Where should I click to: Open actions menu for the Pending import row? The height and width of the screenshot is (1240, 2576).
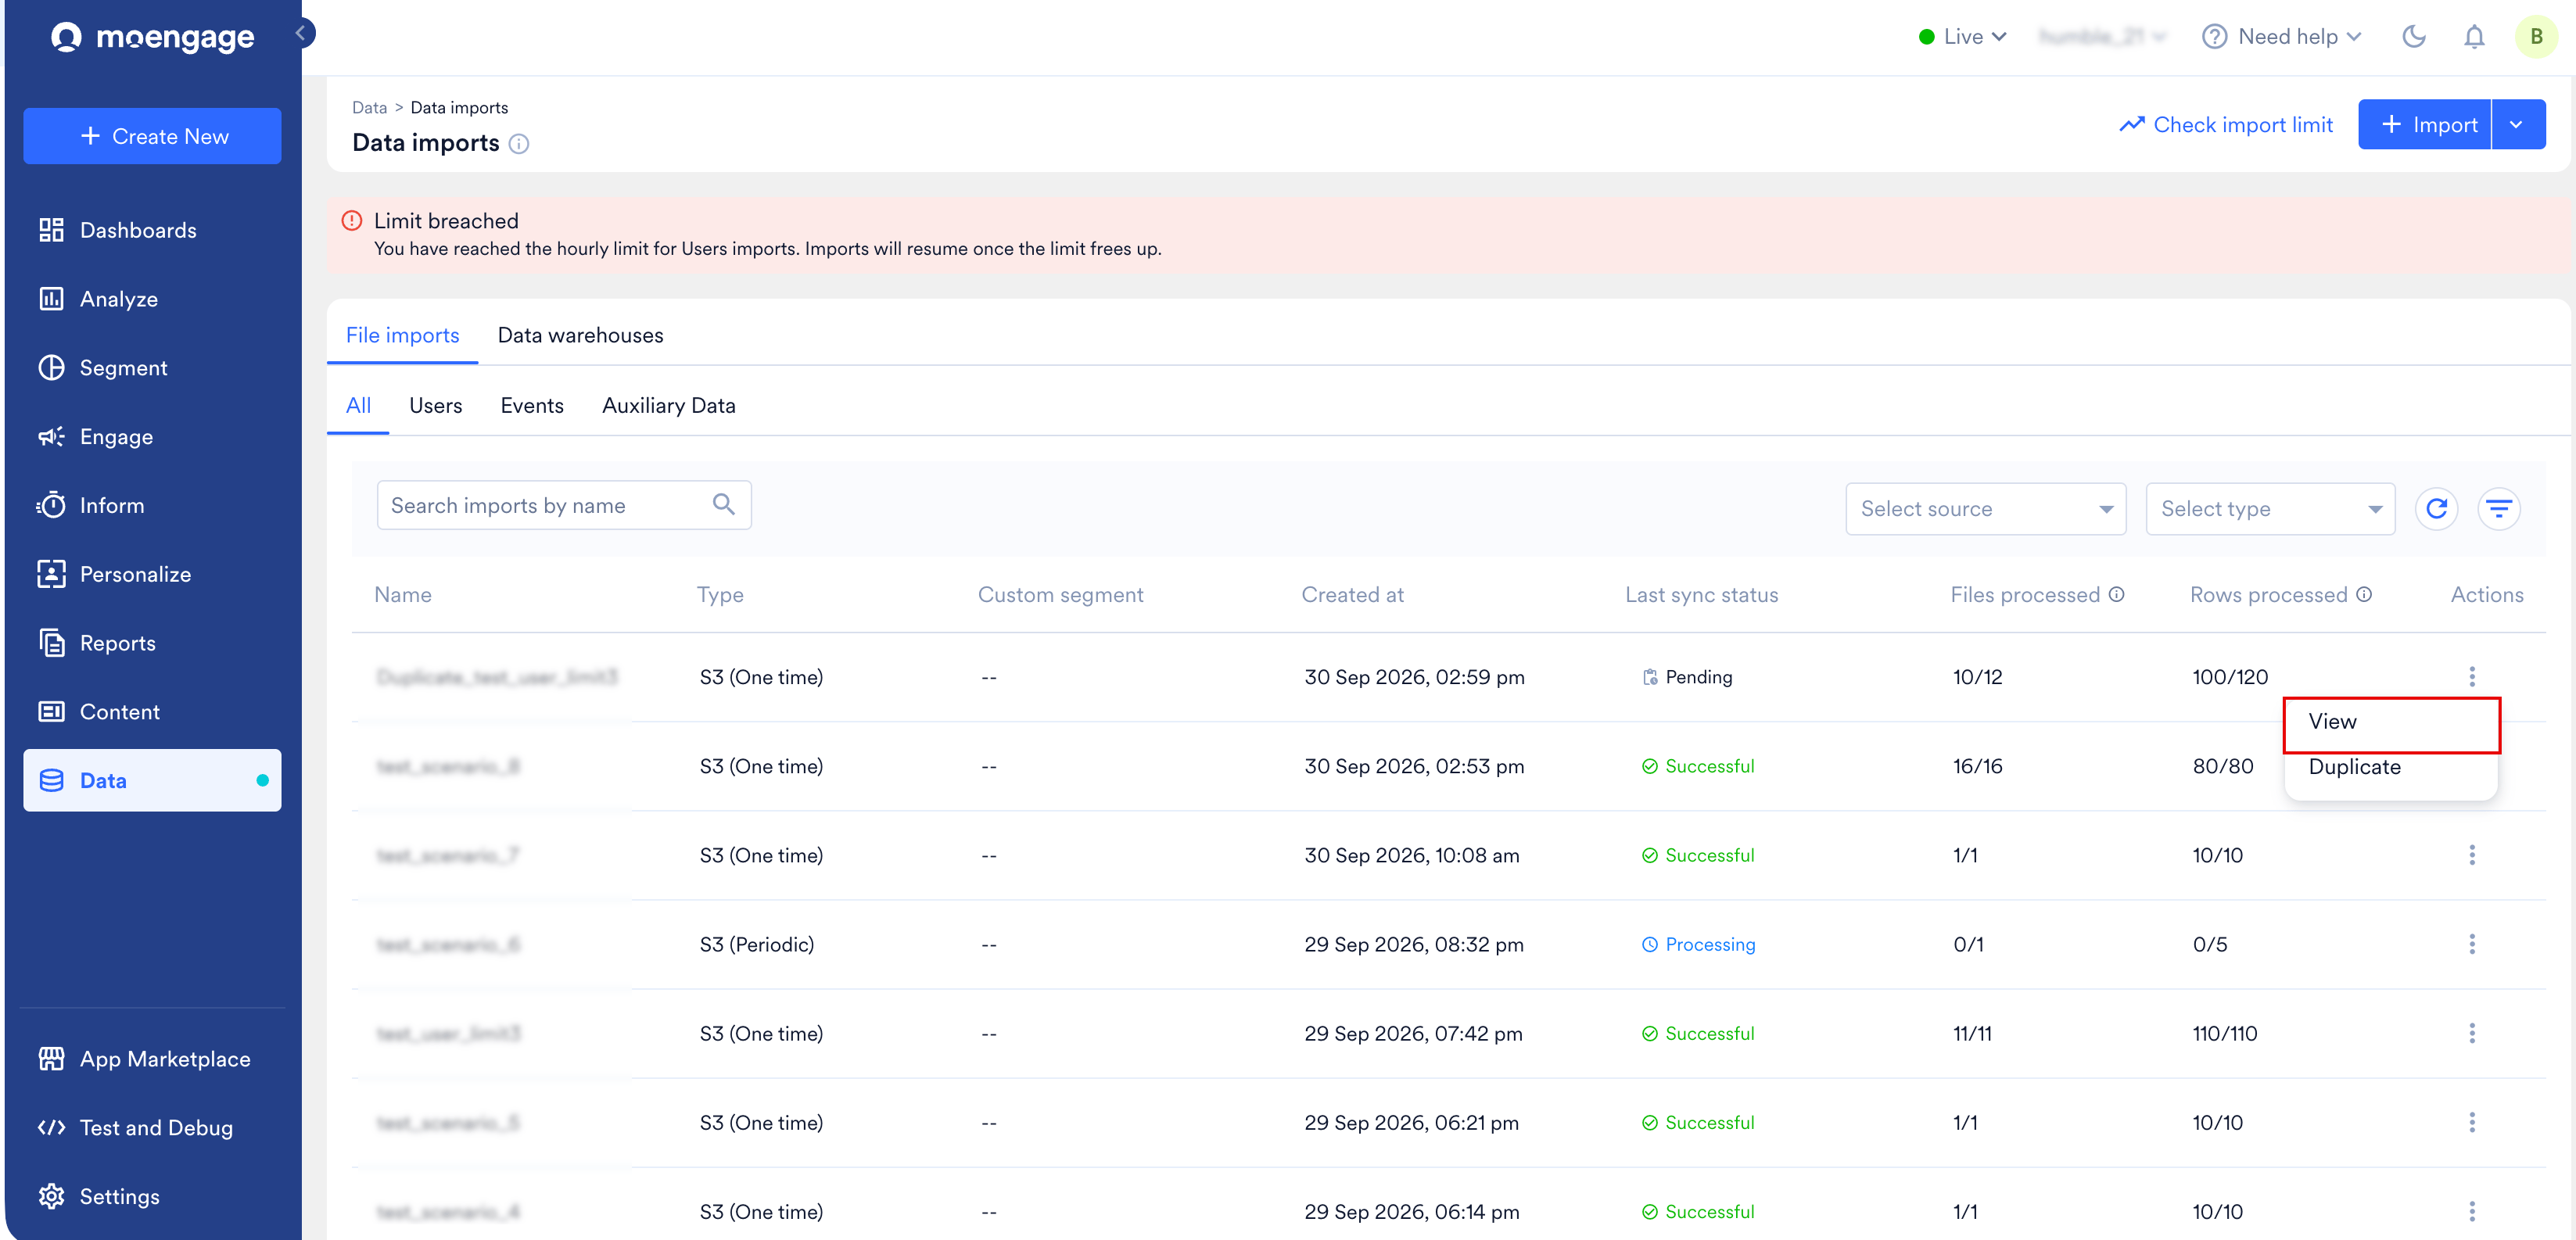(x=2472, y=677)
